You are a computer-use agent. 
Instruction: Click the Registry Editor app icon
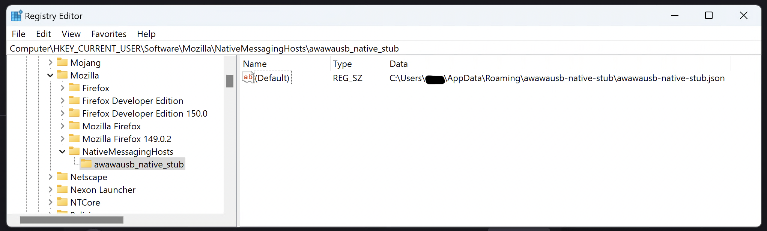tap(17, 16)
